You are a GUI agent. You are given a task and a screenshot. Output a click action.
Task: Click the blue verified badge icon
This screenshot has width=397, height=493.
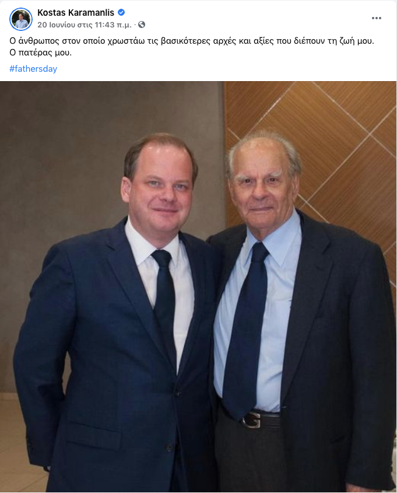121,13
